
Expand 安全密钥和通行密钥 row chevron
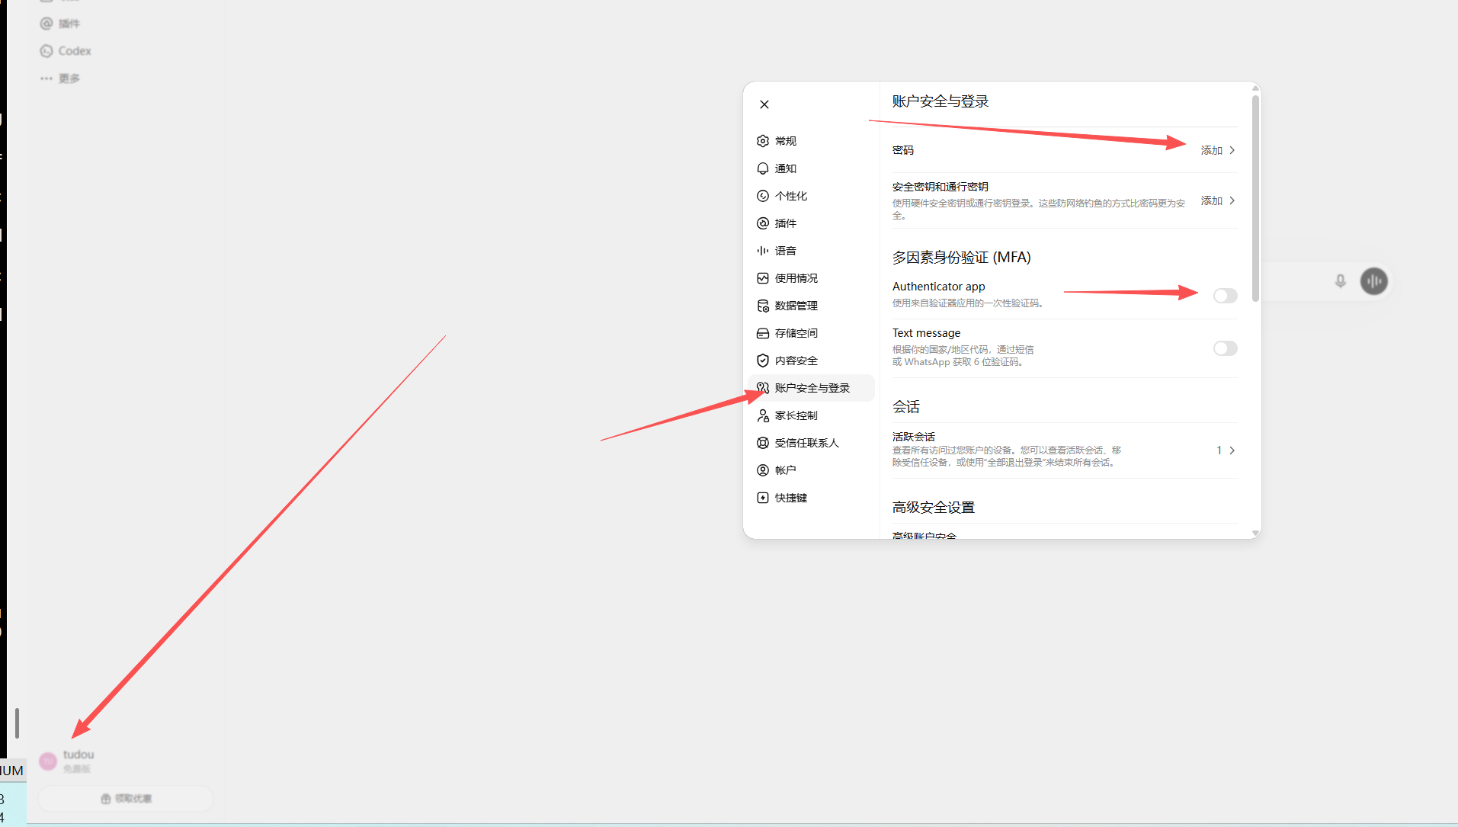(x=1232, y=200)
